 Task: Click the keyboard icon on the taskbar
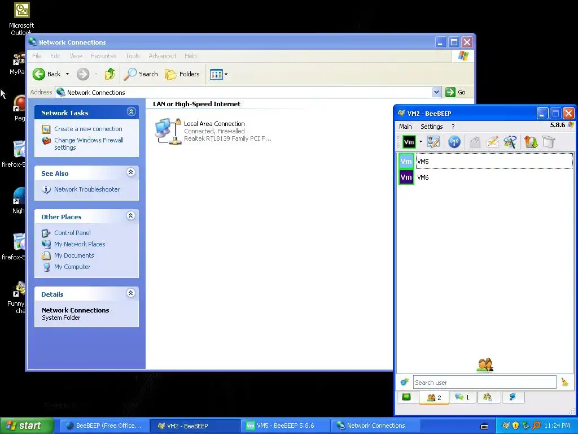coord(484,426)
